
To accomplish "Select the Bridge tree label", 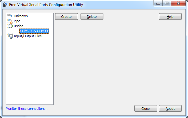I will (18, 26).
